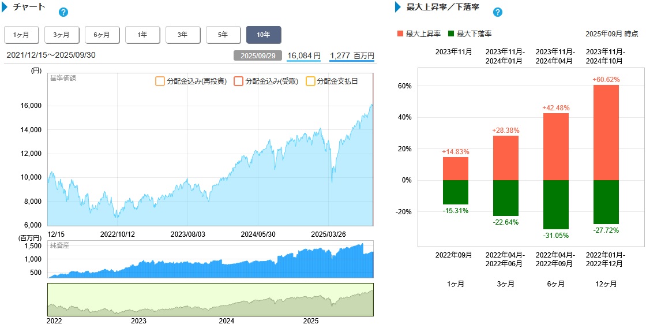646x328 pixels.
Task: Switch chart to 3ヶ月 period
Action: click(x=62, y=35)
